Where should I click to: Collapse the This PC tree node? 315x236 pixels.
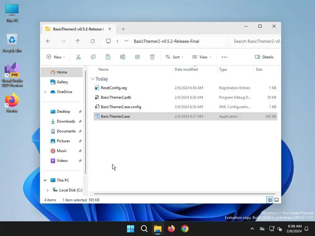point(45,180)
